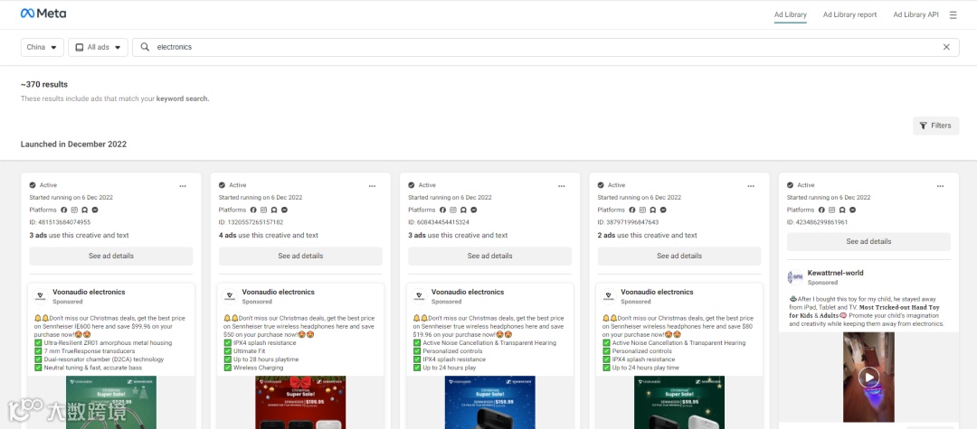Click Voonaudio avatar on the Sennheiser IE600 ad
The width and height of the screenshot is (977, 429).
(x=41, y=296)
